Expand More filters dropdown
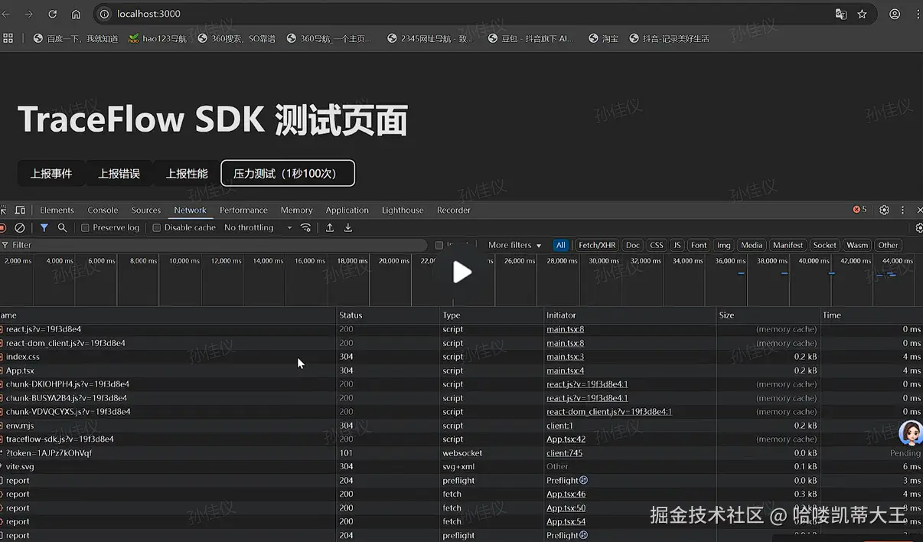Image resolution: width=923 pixels, height=542 pixels. pos(514,245)
